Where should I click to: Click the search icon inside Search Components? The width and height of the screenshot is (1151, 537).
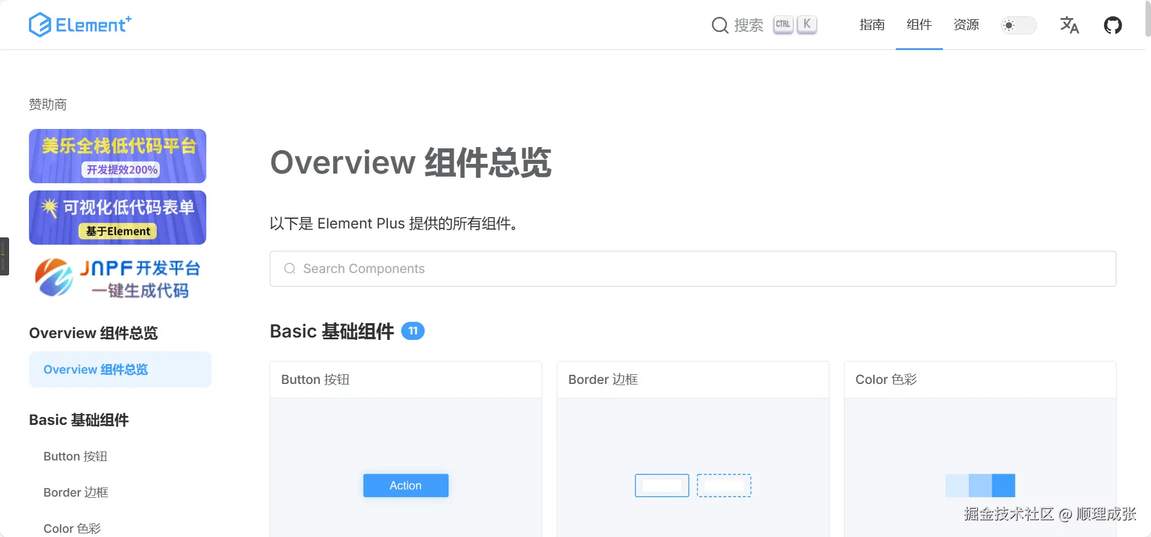coord(290,269)
